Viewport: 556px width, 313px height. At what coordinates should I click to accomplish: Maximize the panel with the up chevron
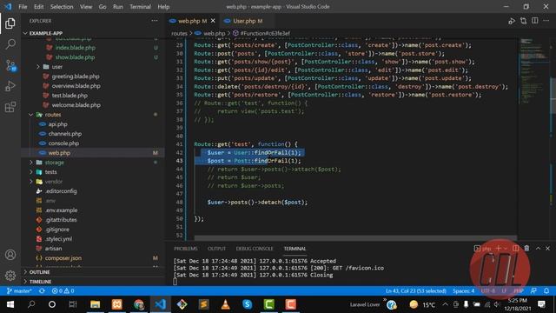coord(538,249)
